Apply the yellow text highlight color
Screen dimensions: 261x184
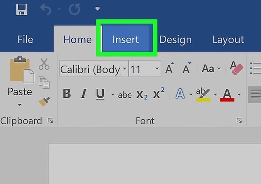[x=203, y=94]
